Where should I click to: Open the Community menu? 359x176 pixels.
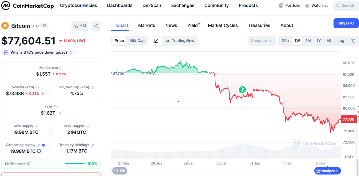(216, 5)
